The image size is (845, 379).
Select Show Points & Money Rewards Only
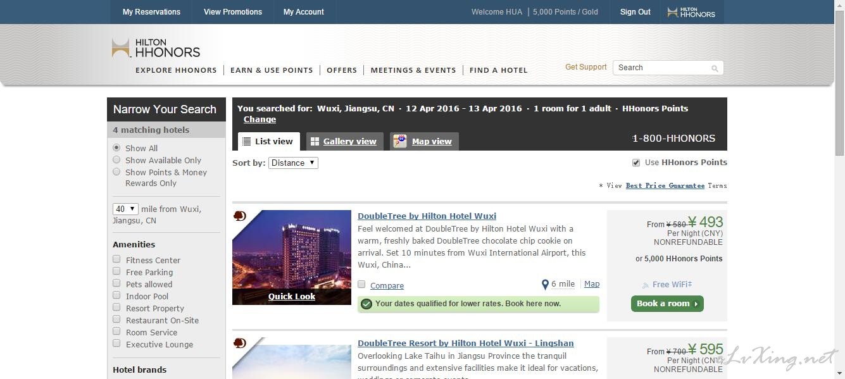pos(116,171)
